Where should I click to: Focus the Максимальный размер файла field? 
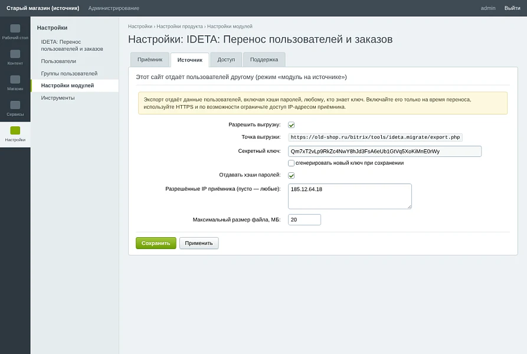pos(304,219)
